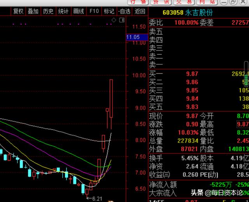This screenshot has width=249, height=202.
Task: Switch to the 资讯 news tab
Action: [x=161, y=2]
